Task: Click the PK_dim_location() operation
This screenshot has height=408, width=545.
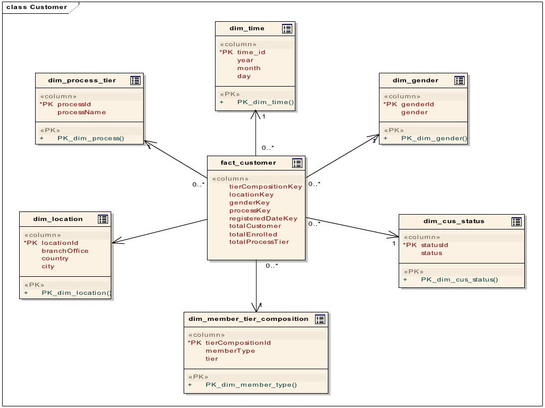Action: (x=77, y=293)
